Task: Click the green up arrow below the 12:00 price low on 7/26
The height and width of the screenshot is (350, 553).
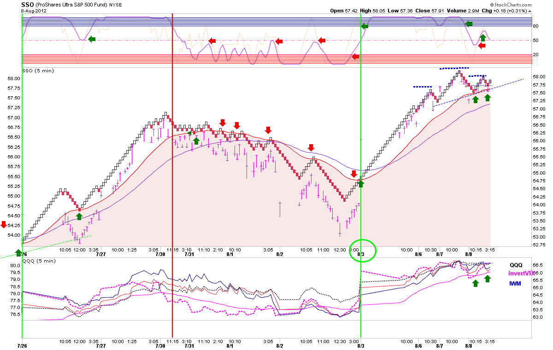Action: [79, 216]
